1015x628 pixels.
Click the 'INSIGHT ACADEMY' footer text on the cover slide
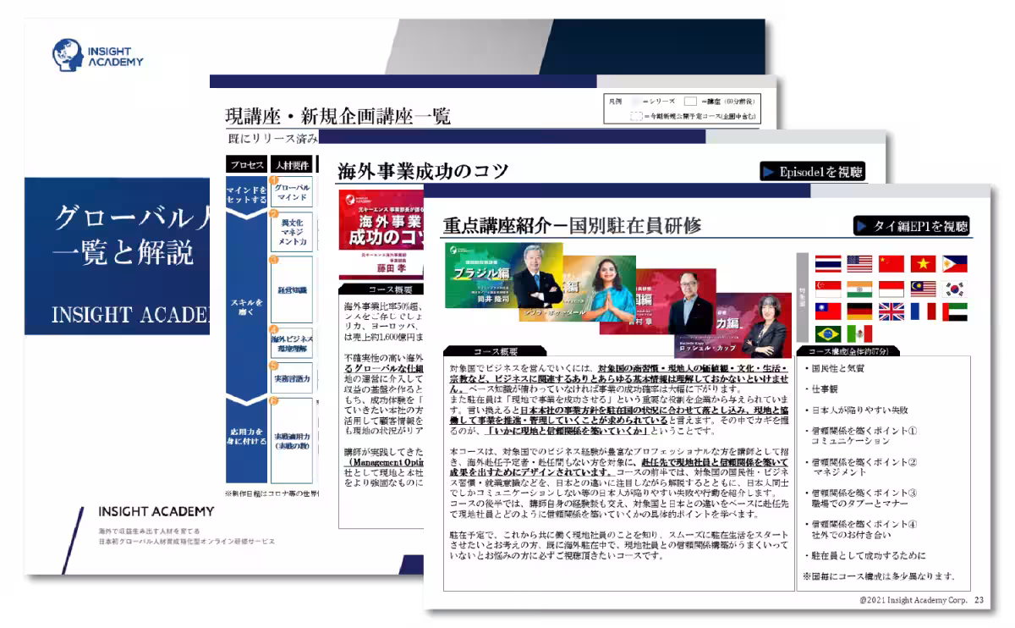pyautogui.click(x=156, y=512)
